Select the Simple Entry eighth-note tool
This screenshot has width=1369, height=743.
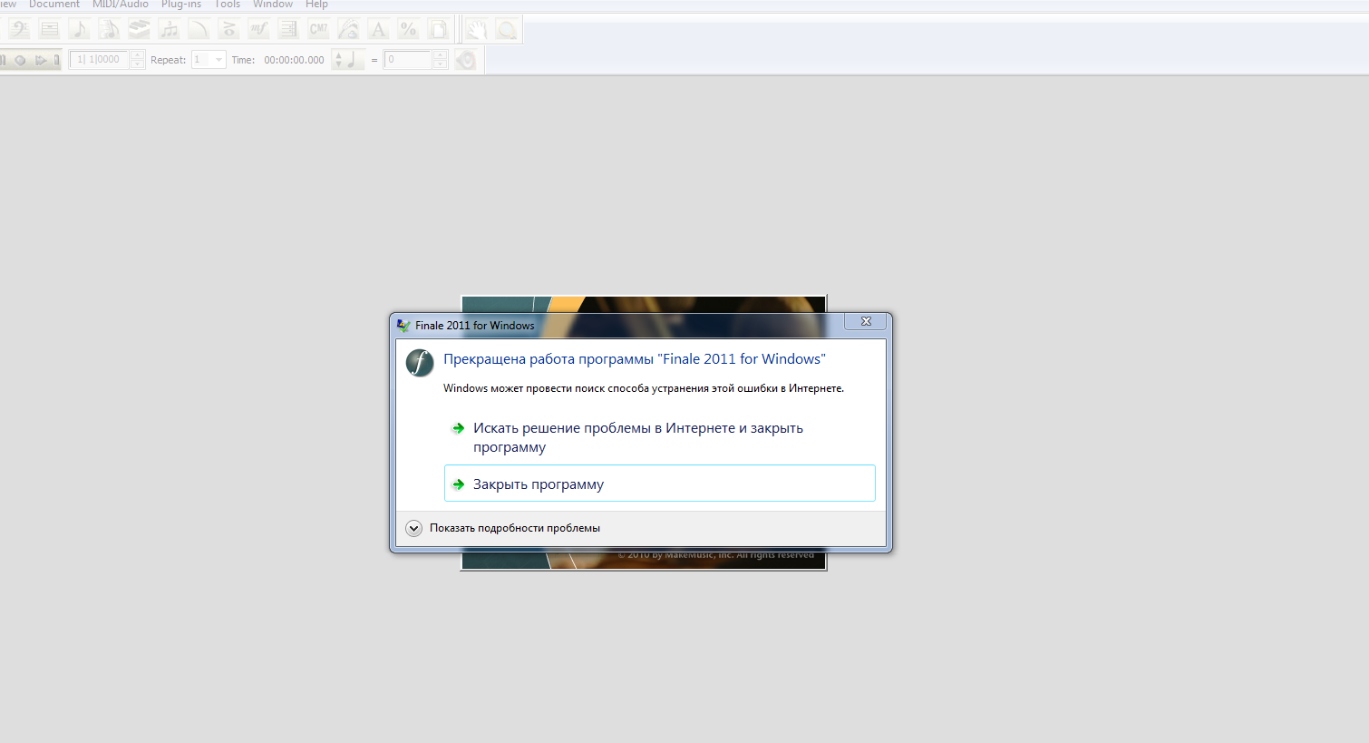point(79,30)
